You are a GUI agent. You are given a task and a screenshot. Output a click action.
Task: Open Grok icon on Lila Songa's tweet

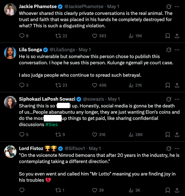click(x=169, y=50)
